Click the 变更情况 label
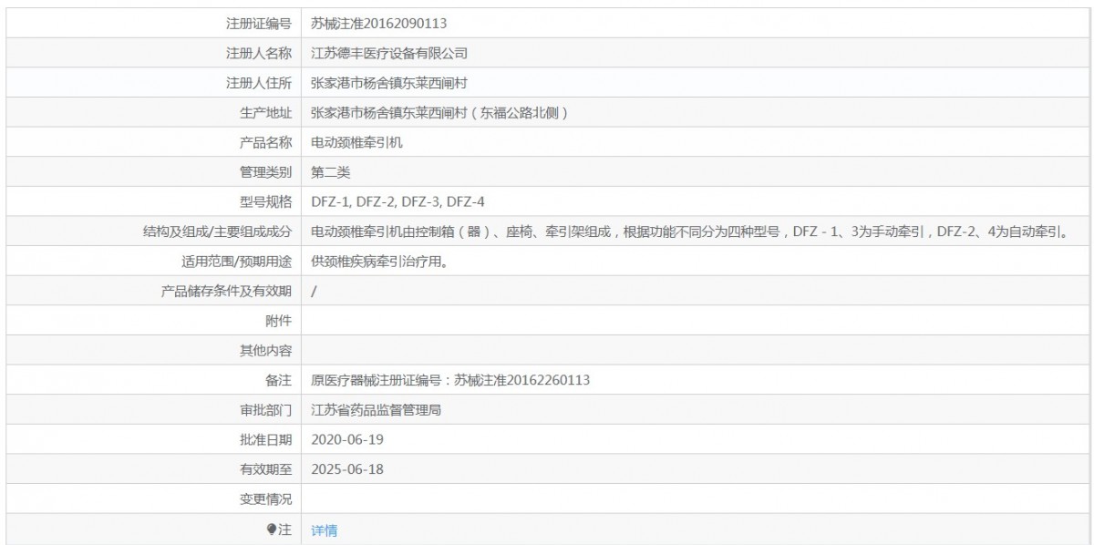Image resolution: width=1094 pixels, height=545 pixels. pyautogui.click(x=265, y=499)
